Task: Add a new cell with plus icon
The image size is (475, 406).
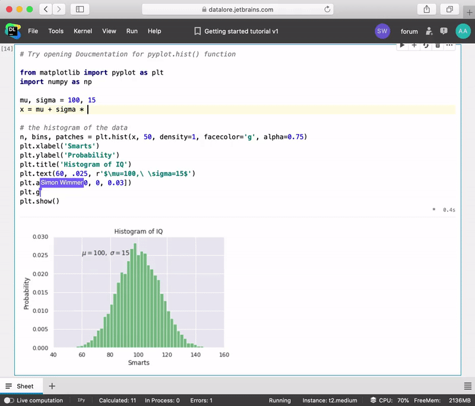Action: coord(414,46)
